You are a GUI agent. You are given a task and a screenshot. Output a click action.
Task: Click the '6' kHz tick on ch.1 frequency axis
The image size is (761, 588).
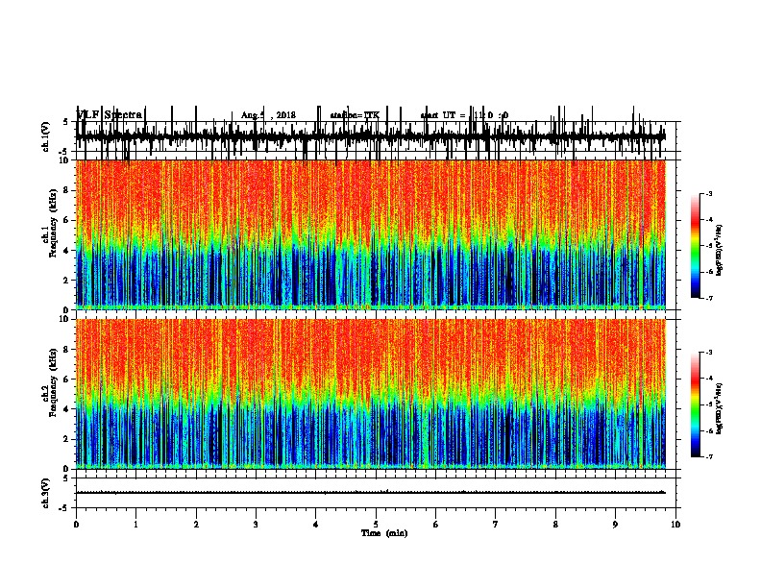click(x=67, y=220)
